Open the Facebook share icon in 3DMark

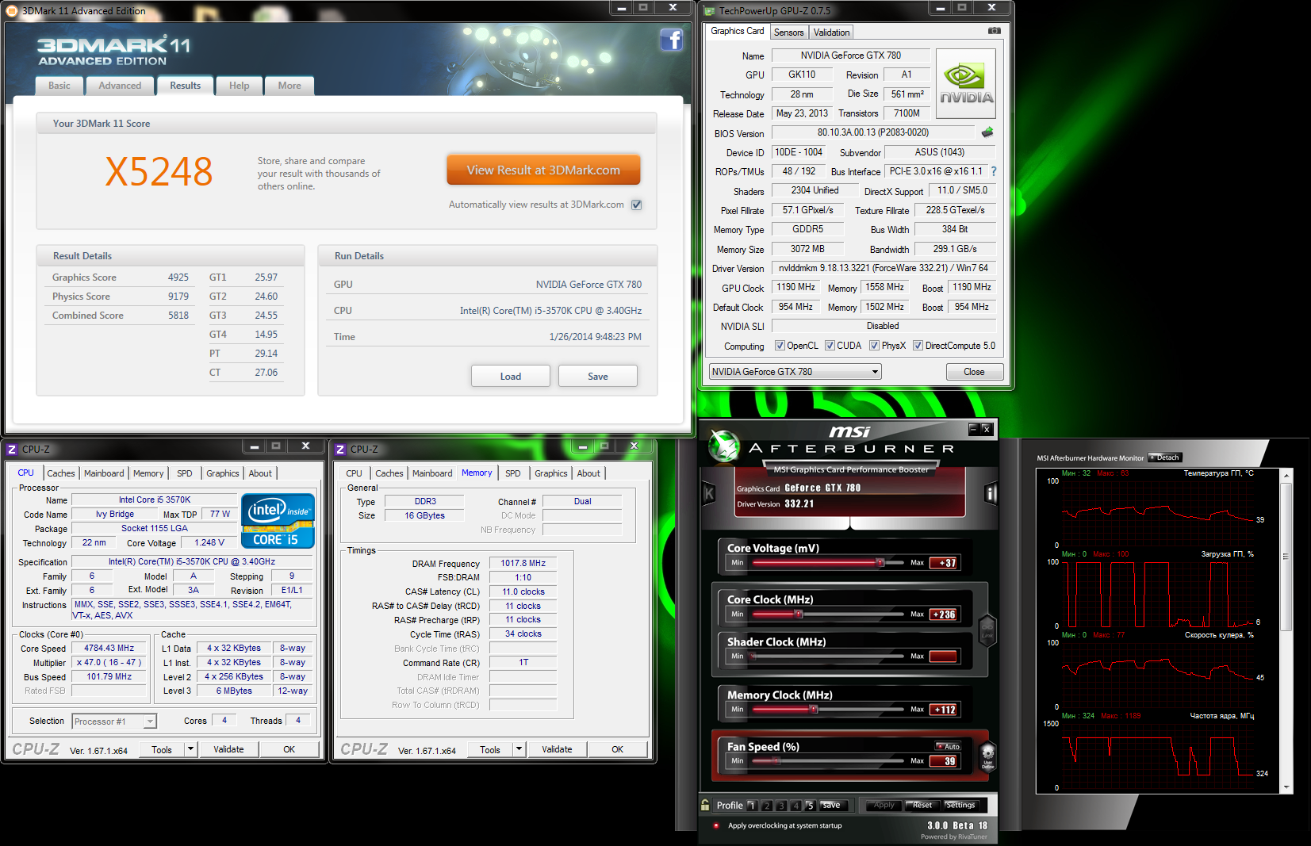coord(671,40)
